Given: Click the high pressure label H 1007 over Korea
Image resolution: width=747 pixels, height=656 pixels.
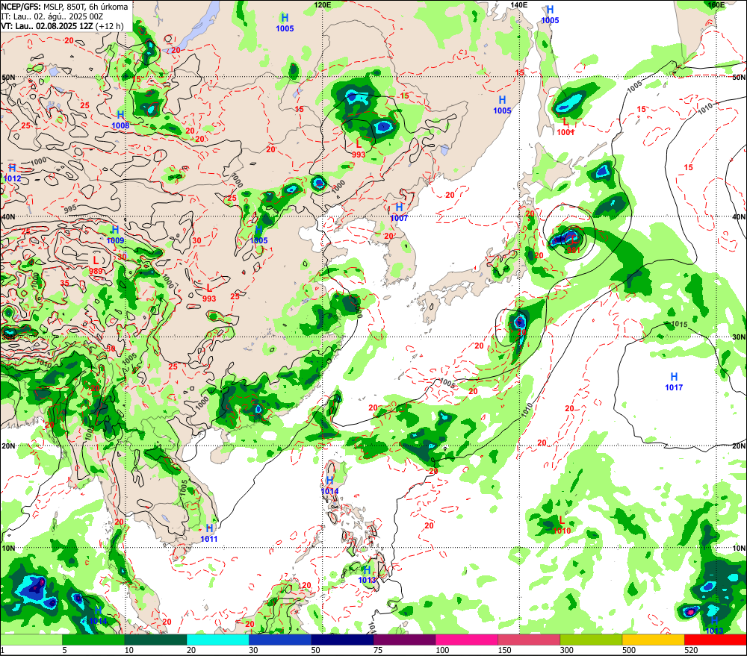Looking at the screenshot, I should 399,213.
